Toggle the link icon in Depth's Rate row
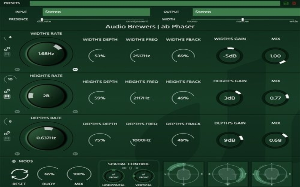Image resolution: width=300 pixels, height=187 pixels. pyautogui.click(x=7, y=133)
